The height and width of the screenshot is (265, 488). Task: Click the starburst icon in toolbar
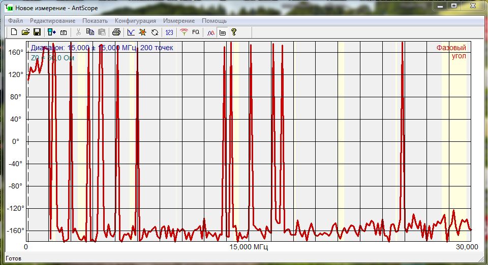click(143, 32)
